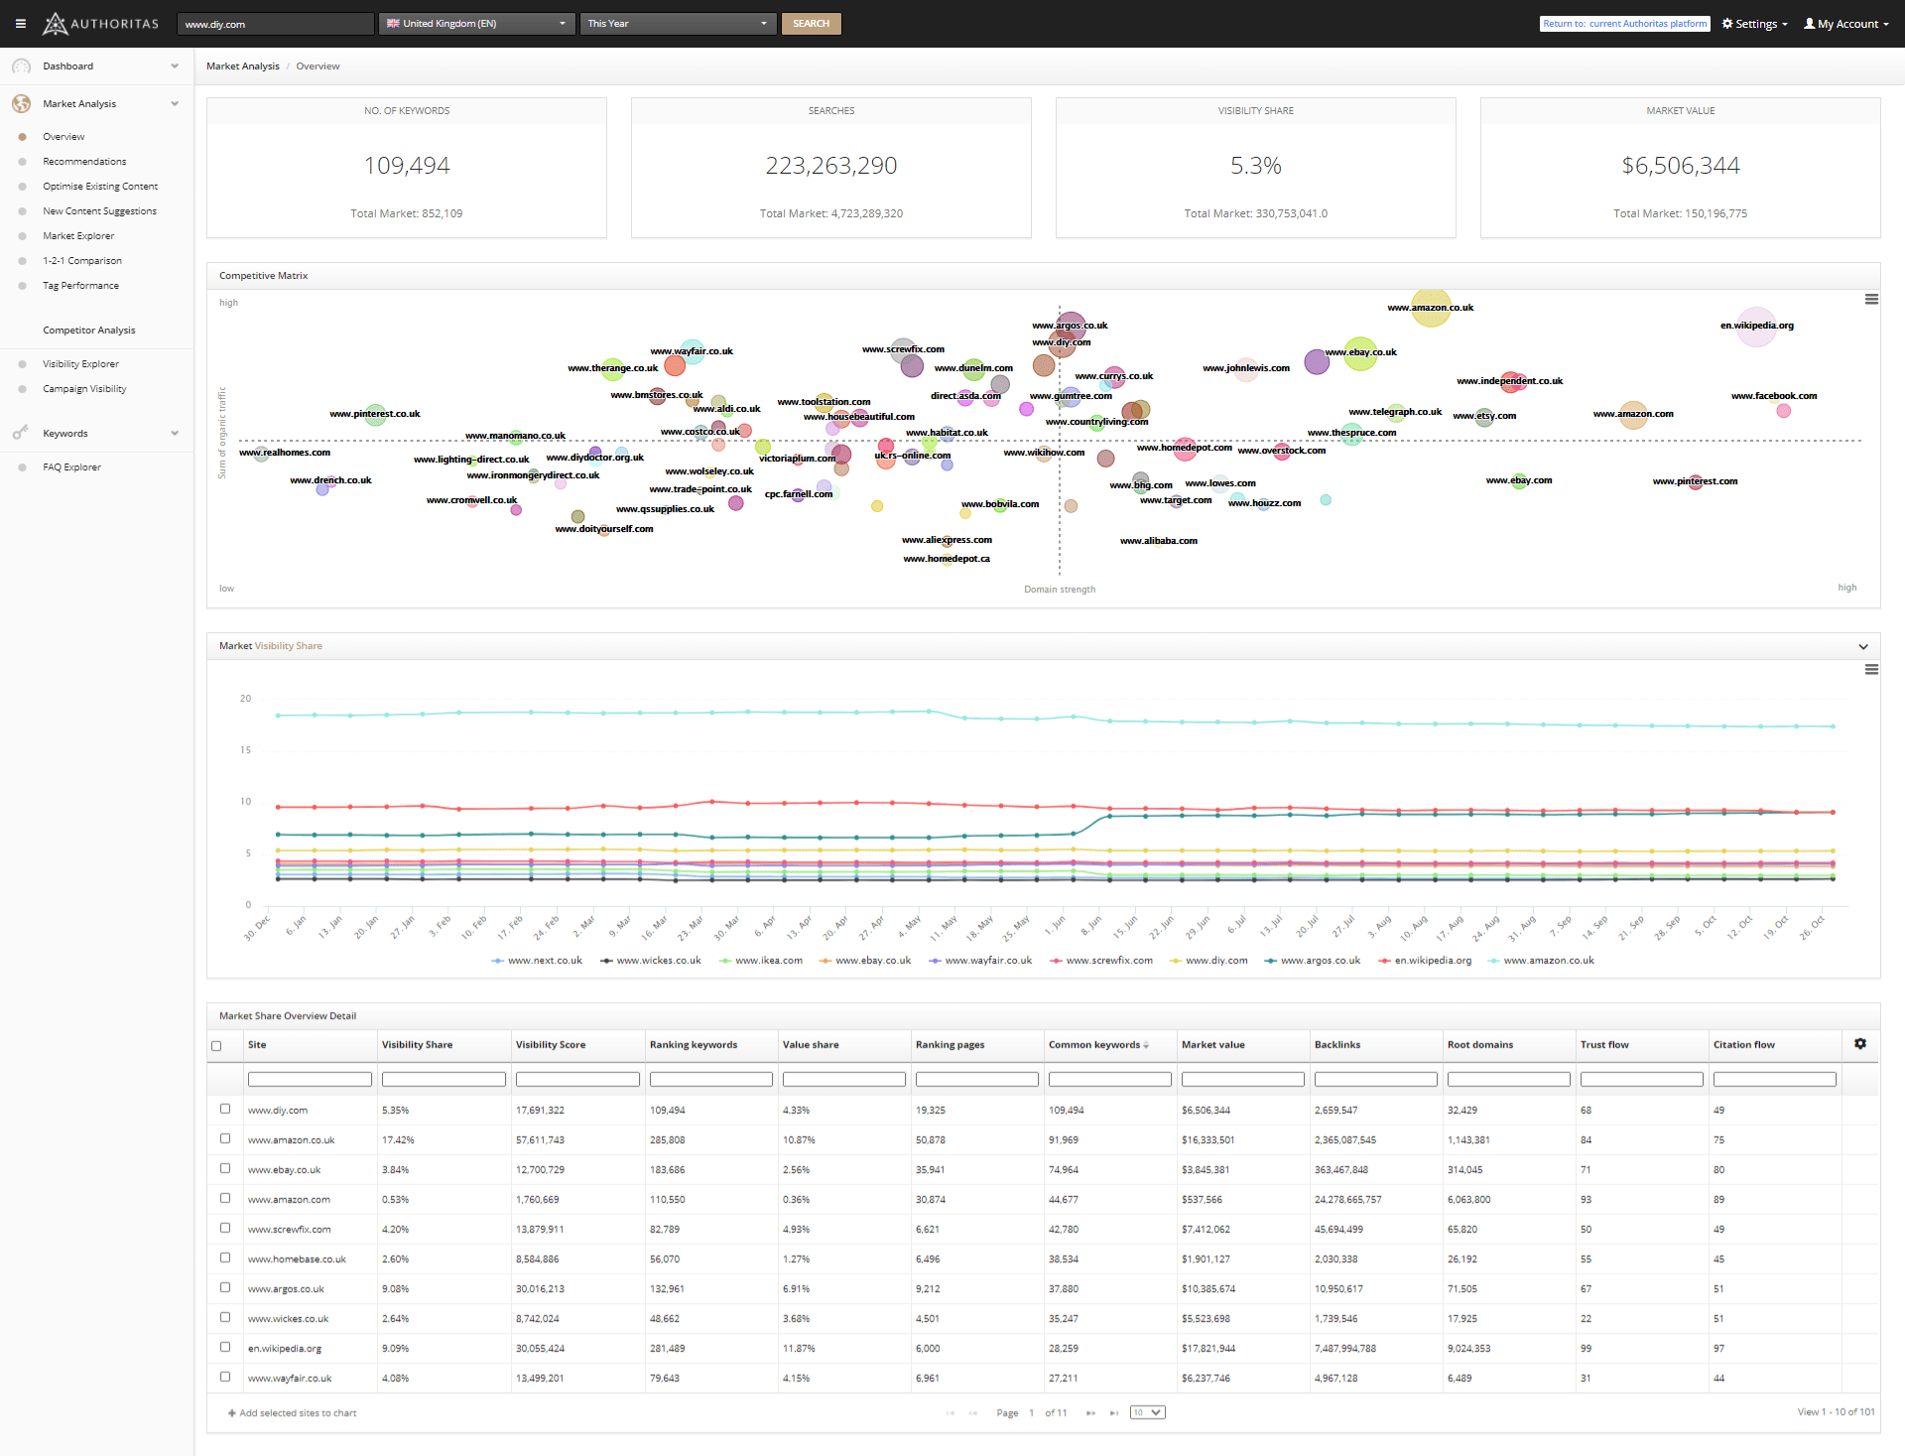Click the Visibility Share filter field
Viewport: 1905px width, 1456px height.
[444, 1079]
